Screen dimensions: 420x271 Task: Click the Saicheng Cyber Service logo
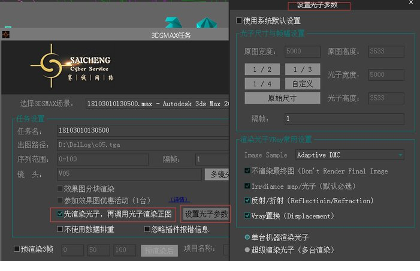pyautogui.click(x=72, y=66)
